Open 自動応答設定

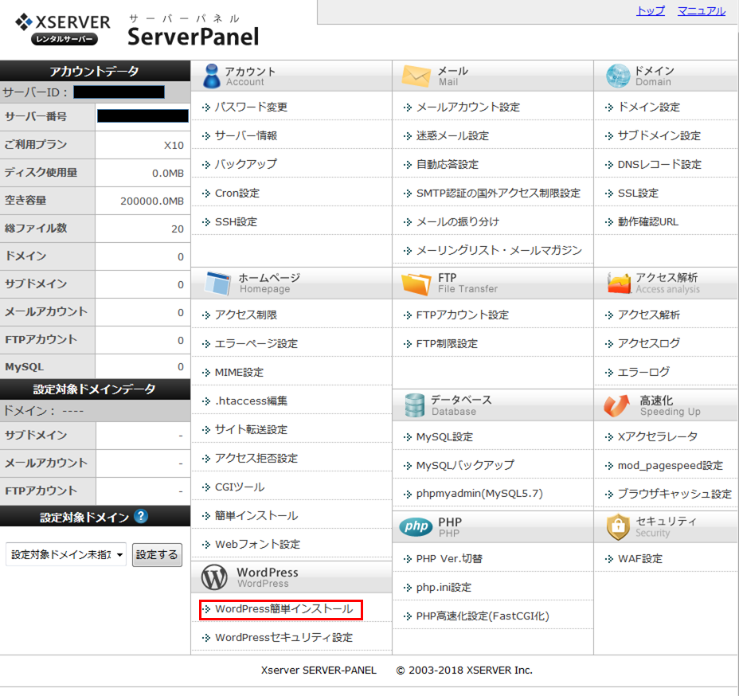pos(448,164)
